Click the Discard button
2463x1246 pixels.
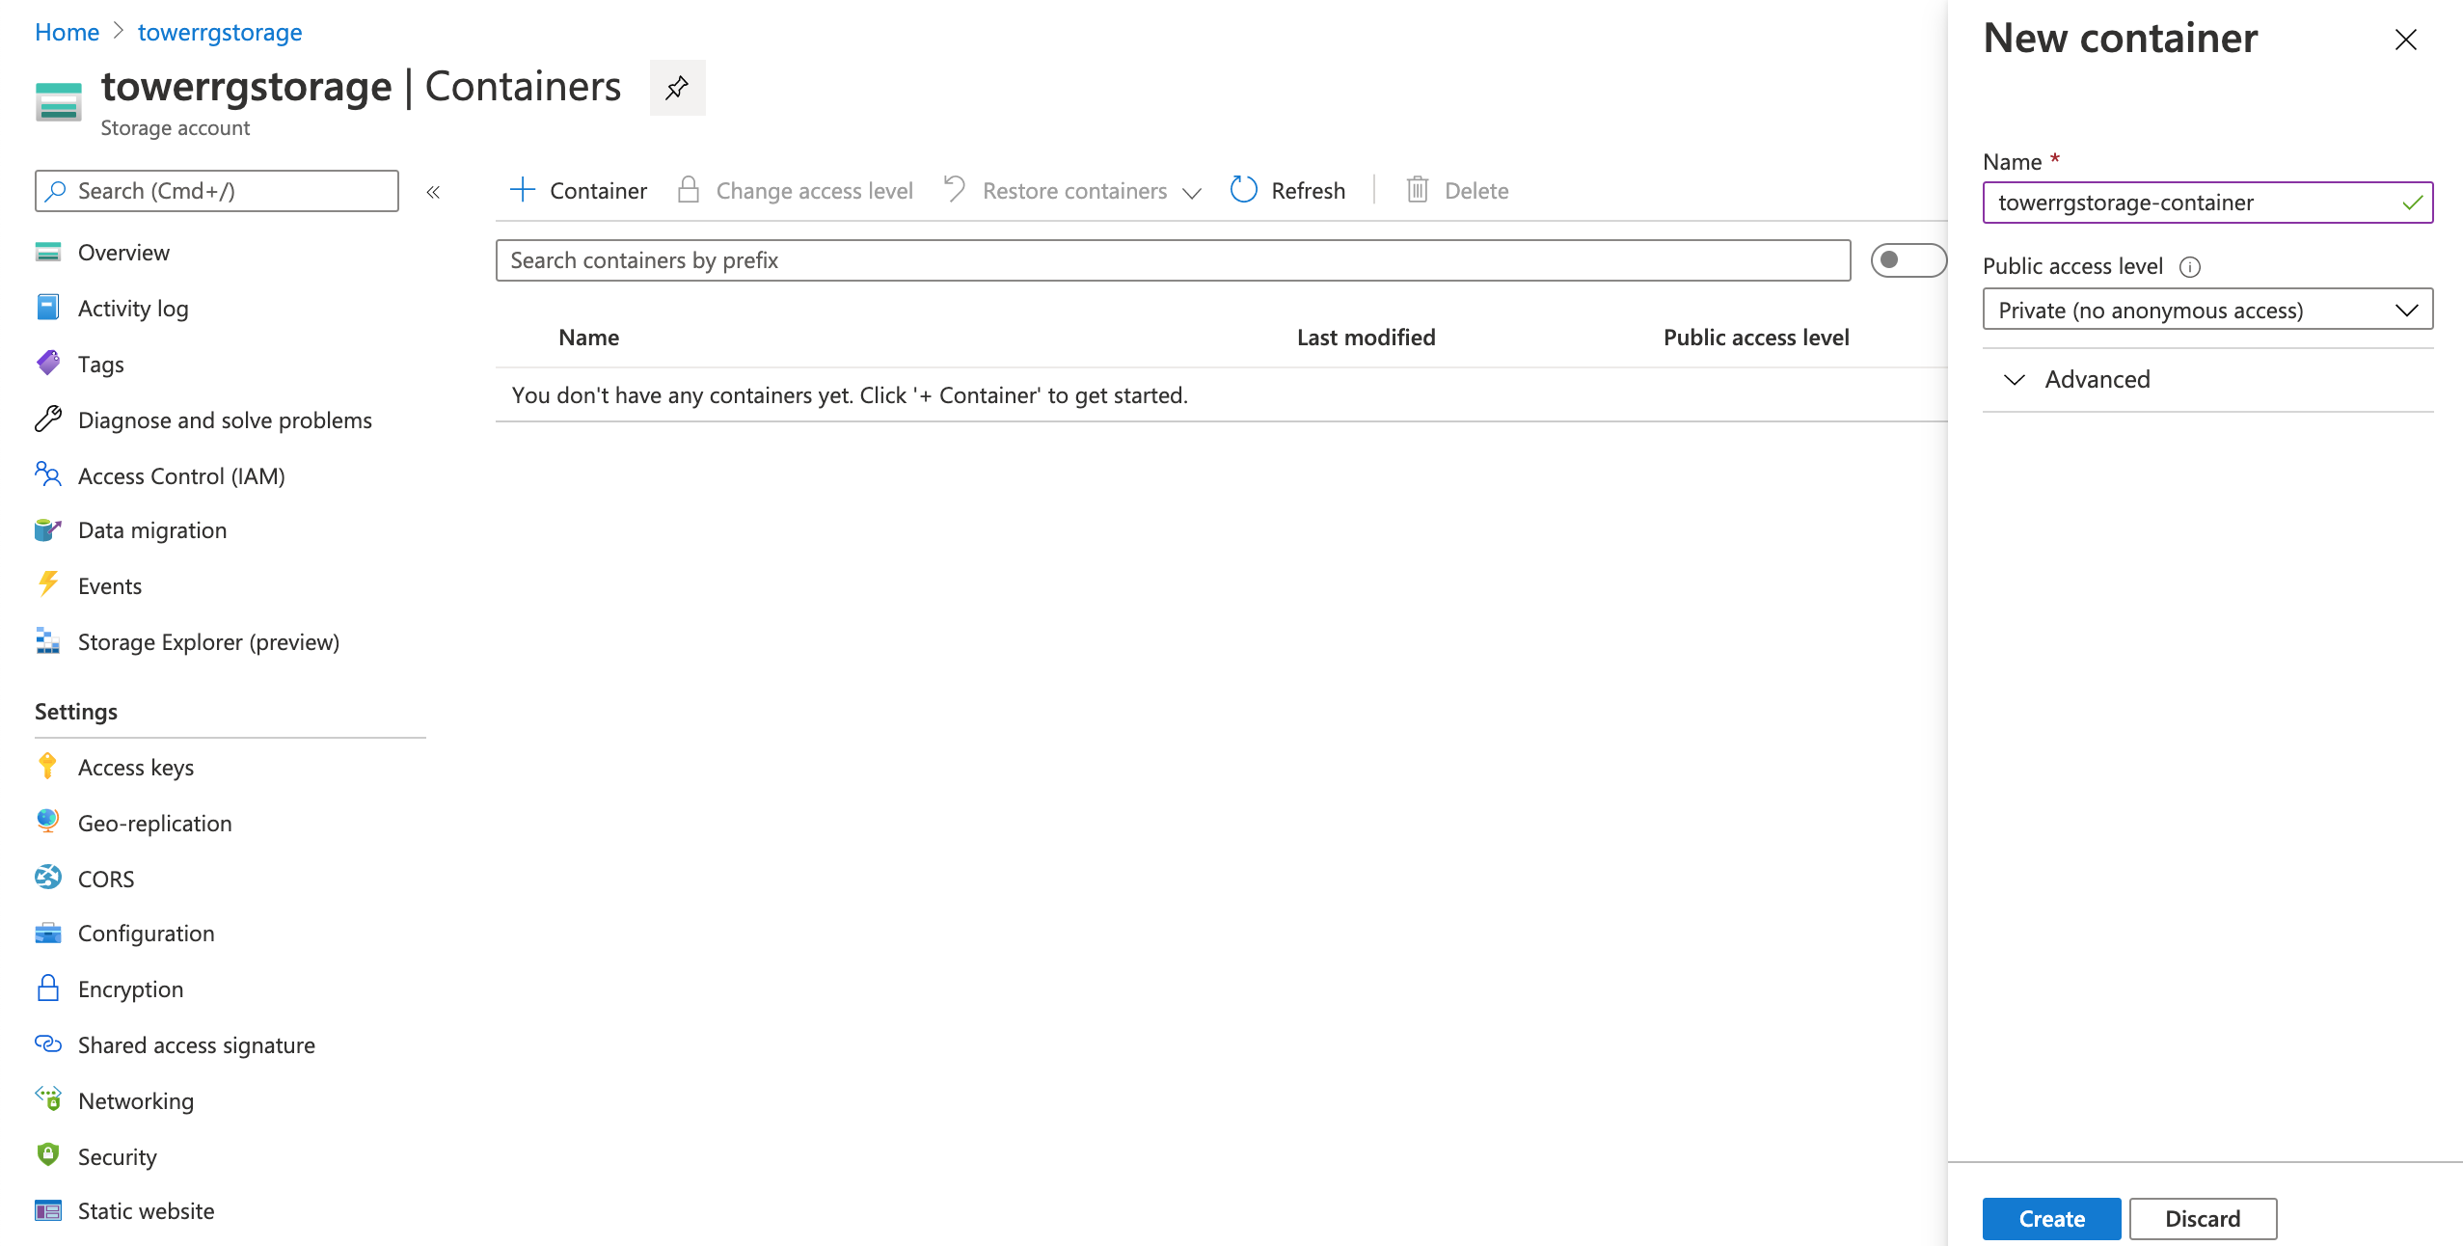pyautogui.click(x=2203, y=1218)
